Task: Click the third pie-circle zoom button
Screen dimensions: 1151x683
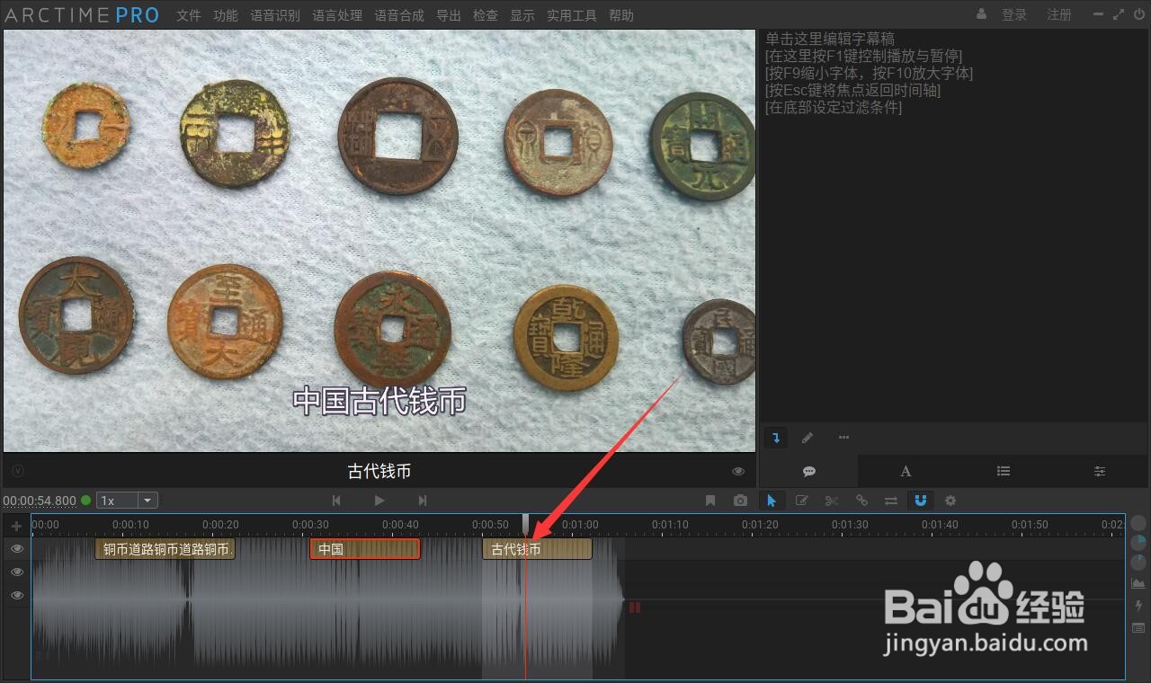Action: pyautogui.click(x=1138, y=563)
